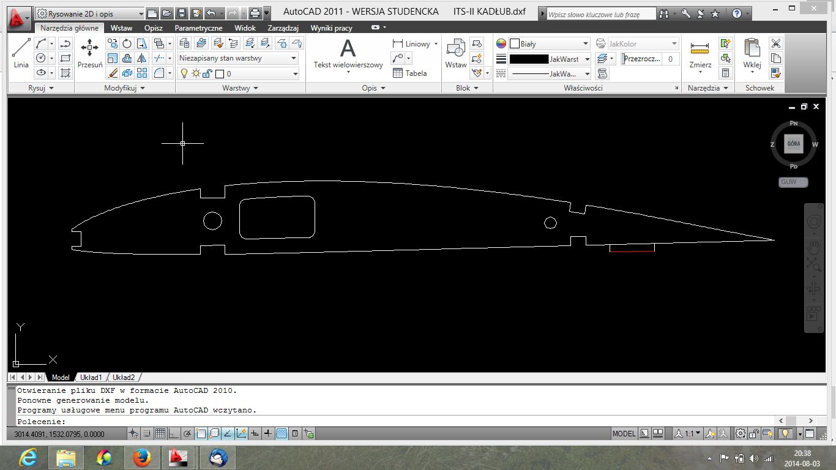Screen dimensions: 836x470
Task: Click the Save icon in quick access toolbar
Action: [x=182, y=13]
